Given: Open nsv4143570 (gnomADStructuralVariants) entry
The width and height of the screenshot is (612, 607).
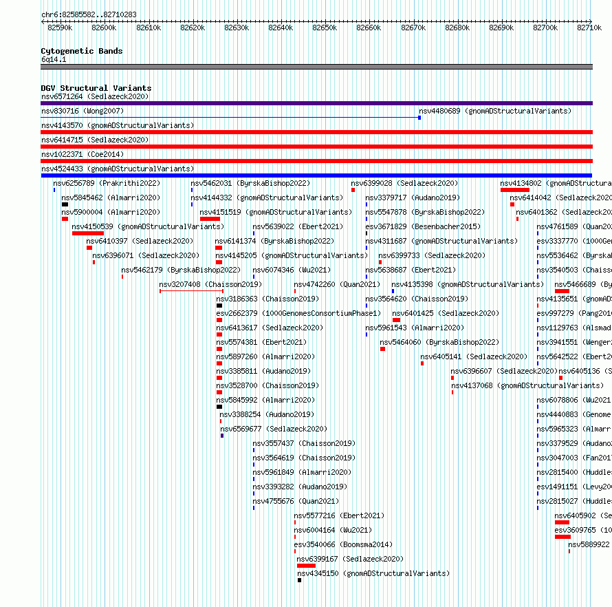Looking at the screenshot, I should tap(118, 125).
